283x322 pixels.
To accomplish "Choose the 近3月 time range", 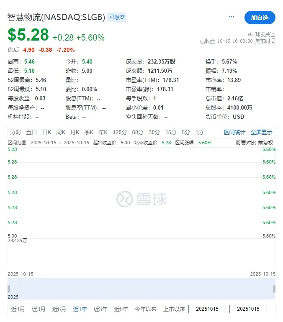I will (x=39, y=309).
